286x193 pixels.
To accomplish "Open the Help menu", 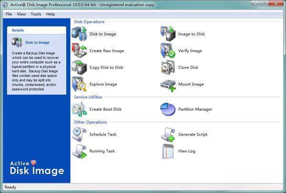I will coord(51,14).
